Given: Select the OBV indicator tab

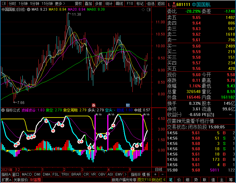Looking at the screenshot, I should [102, 174].
